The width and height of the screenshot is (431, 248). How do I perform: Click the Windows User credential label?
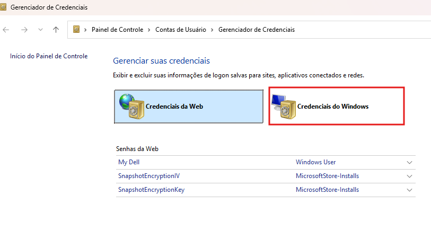coord(315,162)
